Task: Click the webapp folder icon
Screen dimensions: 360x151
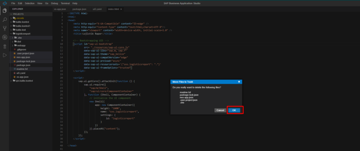Action: [x=15, y=46]
